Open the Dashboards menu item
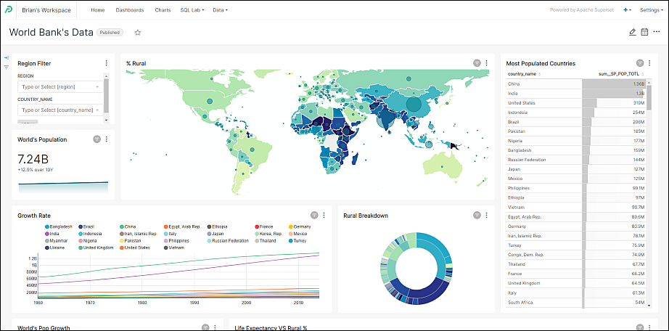669x331 pixels. click(129, 10)
